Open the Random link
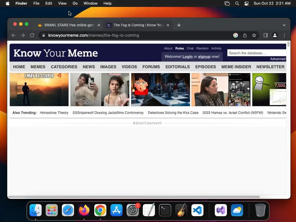Screen dimensions: 296x222 [x=202, y=48]
